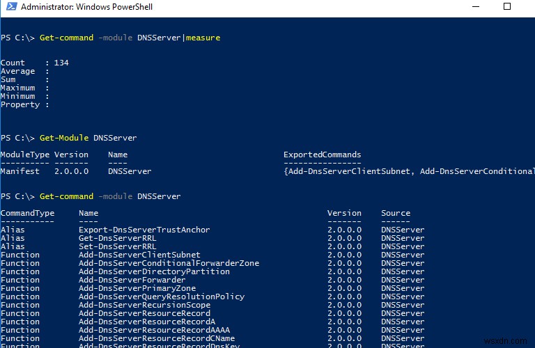Click the 'Manifest' module type value
535x348 pixels.
pos(20,171)
